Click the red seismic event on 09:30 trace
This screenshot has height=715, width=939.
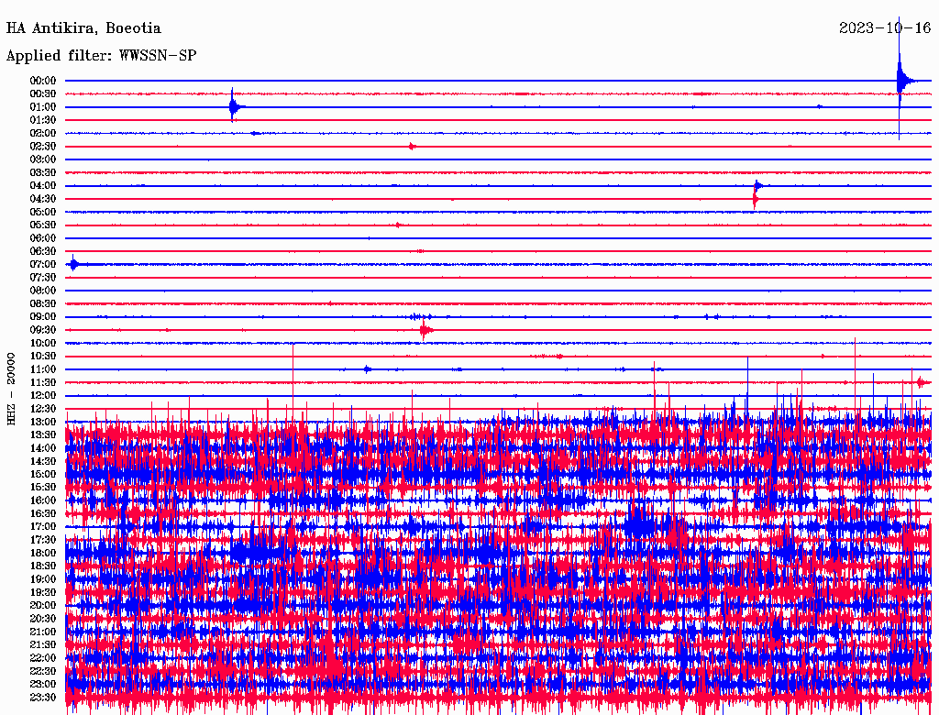[x=424, y=330]
